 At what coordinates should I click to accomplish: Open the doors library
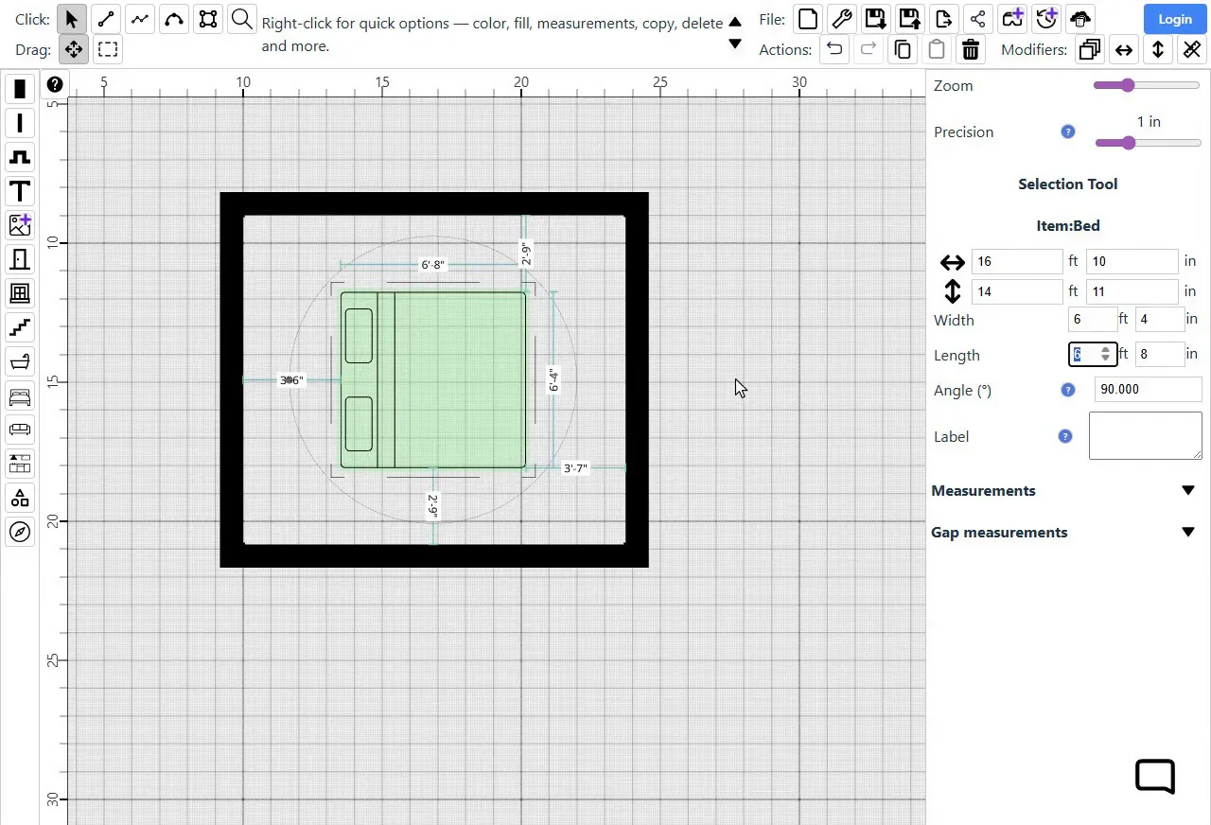(x=20, y=259)
